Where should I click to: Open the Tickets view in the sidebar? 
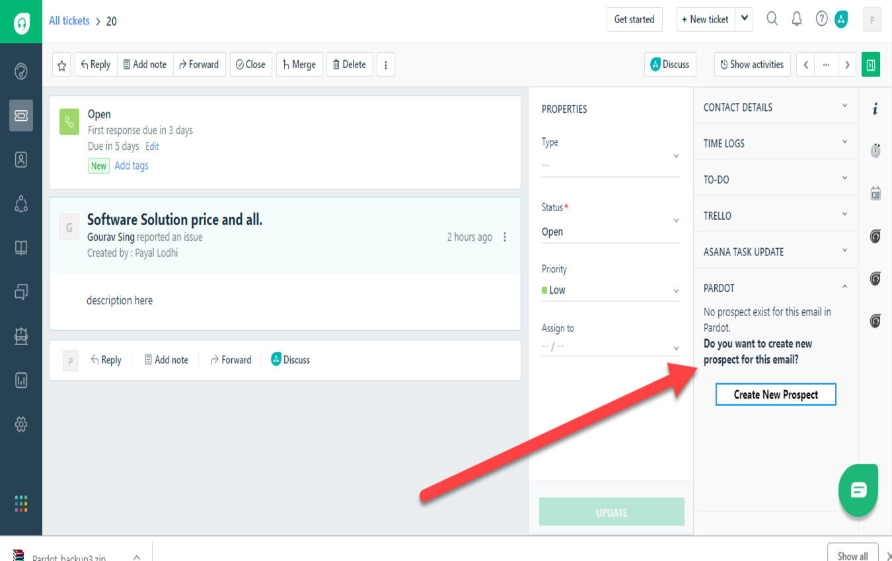[21, 115]
